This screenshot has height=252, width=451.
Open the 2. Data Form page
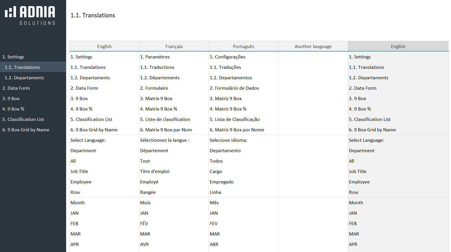pyautogui.click(x=16, y=88)
